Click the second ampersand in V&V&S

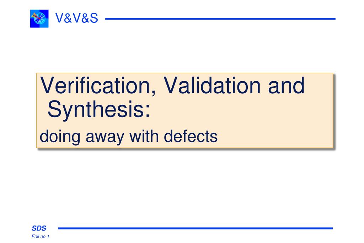pyautogui.click(x=85, y=18)
